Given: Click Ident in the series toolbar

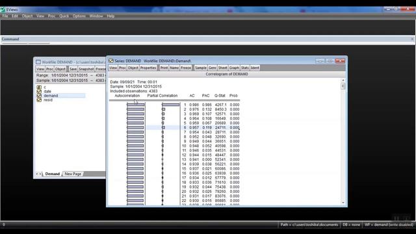Looking at the screenshot, I should (x=255, y=68).
